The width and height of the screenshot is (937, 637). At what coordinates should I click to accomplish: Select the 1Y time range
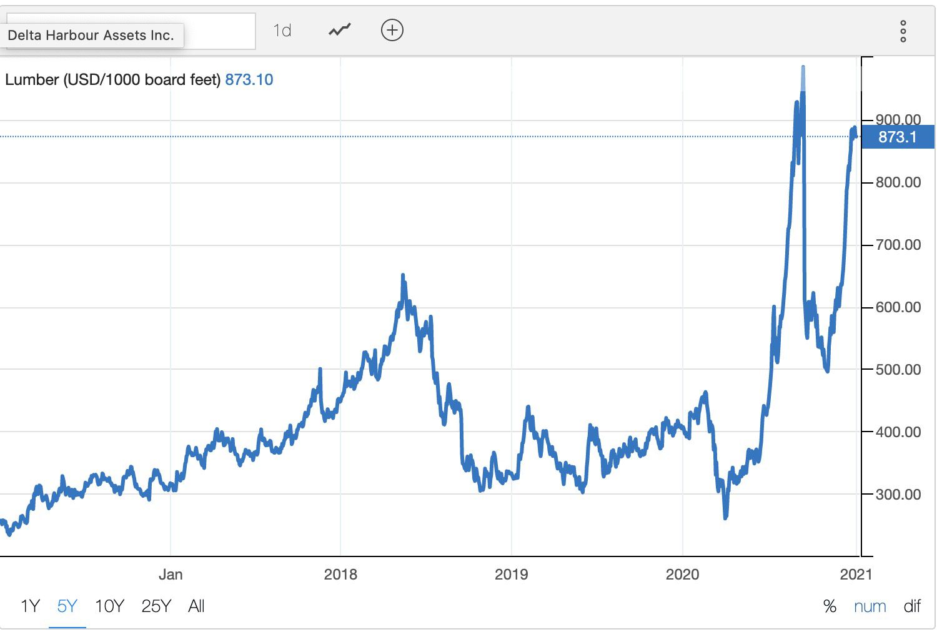coord(30,606)
